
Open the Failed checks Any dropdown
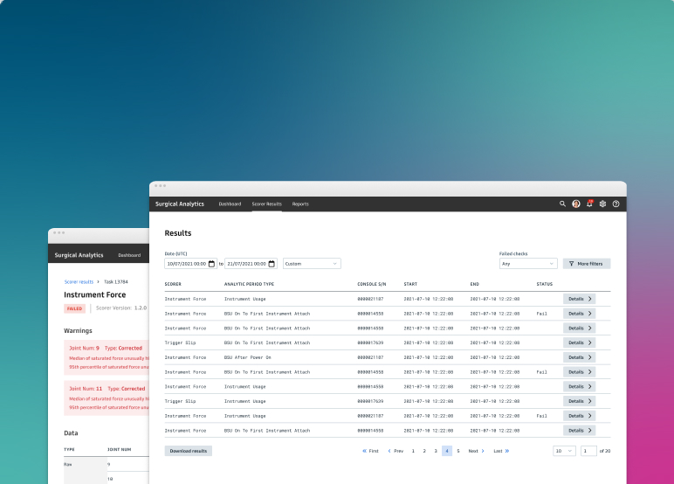(528, 264)
